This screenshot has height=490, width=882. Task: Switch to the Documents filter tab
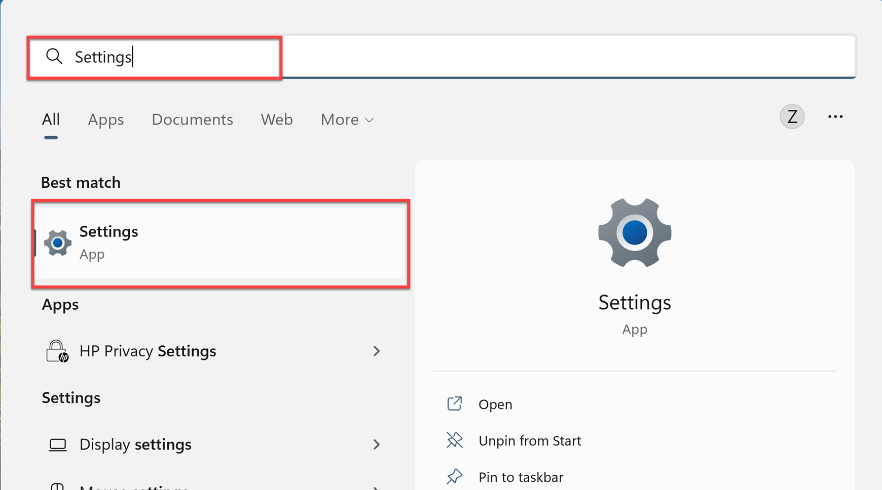tap(192, 119)
